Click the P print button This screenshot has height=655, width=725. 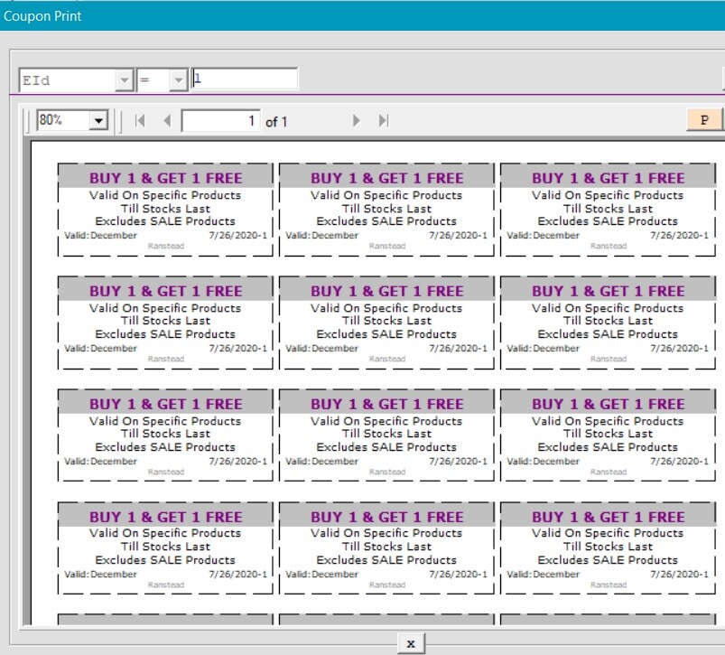pos(704,120)
